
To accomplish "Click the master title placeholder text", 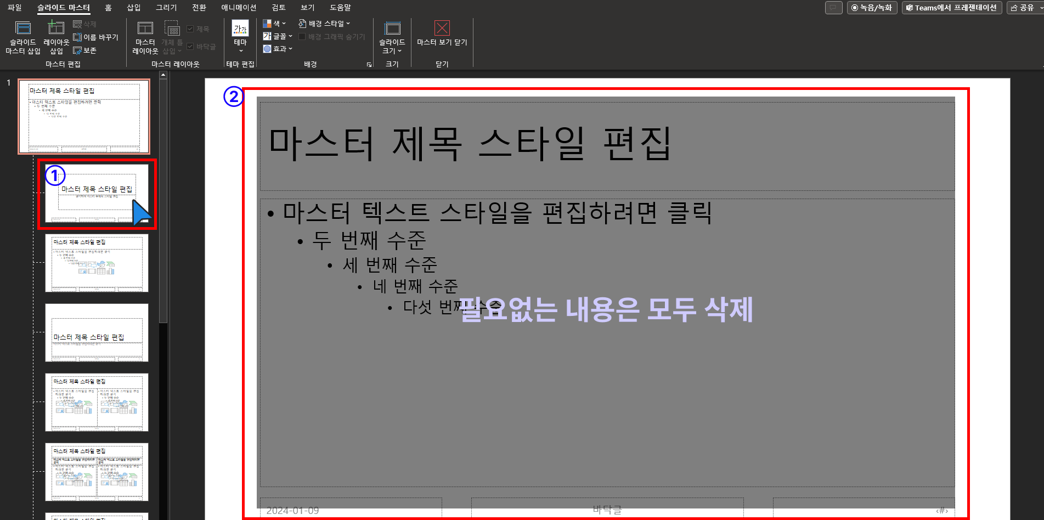I will [x=470, y=144].
